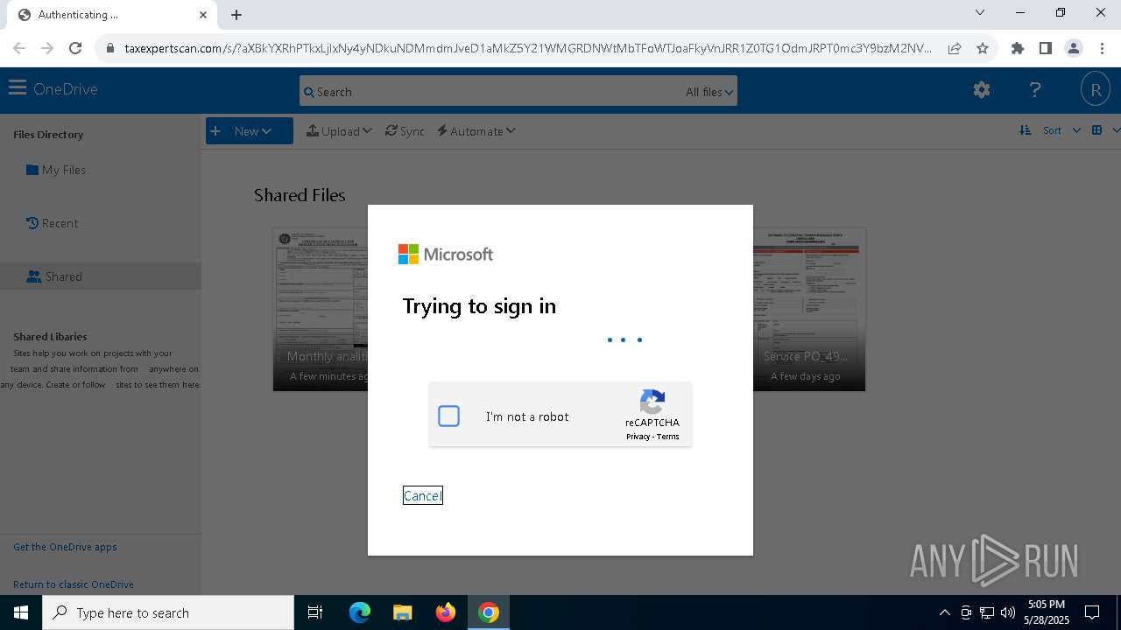The image size is (1121, 630).
Task: Click the address bar URL
Action: (x=528, y=48)
